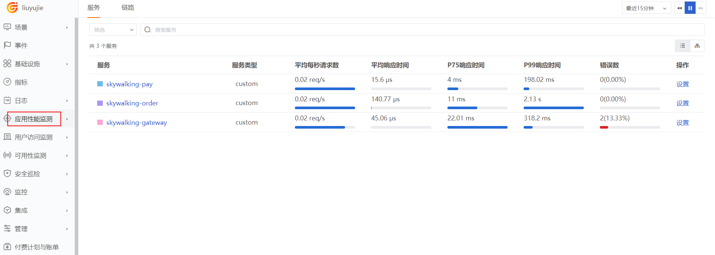This screenshot has height=255, width=715.
Task: Click the blue swatch of skywalking-pay
Action: coord(100,84)
